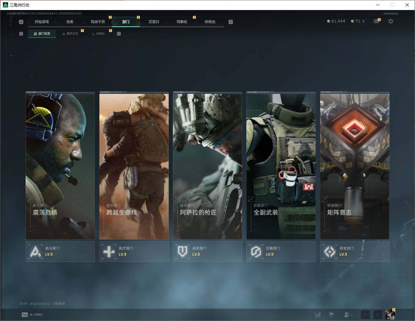The width and height of the screenshot is (415, 321).
Task: Open the 跨越生命线 medical department card
Action: click(134, 166)
